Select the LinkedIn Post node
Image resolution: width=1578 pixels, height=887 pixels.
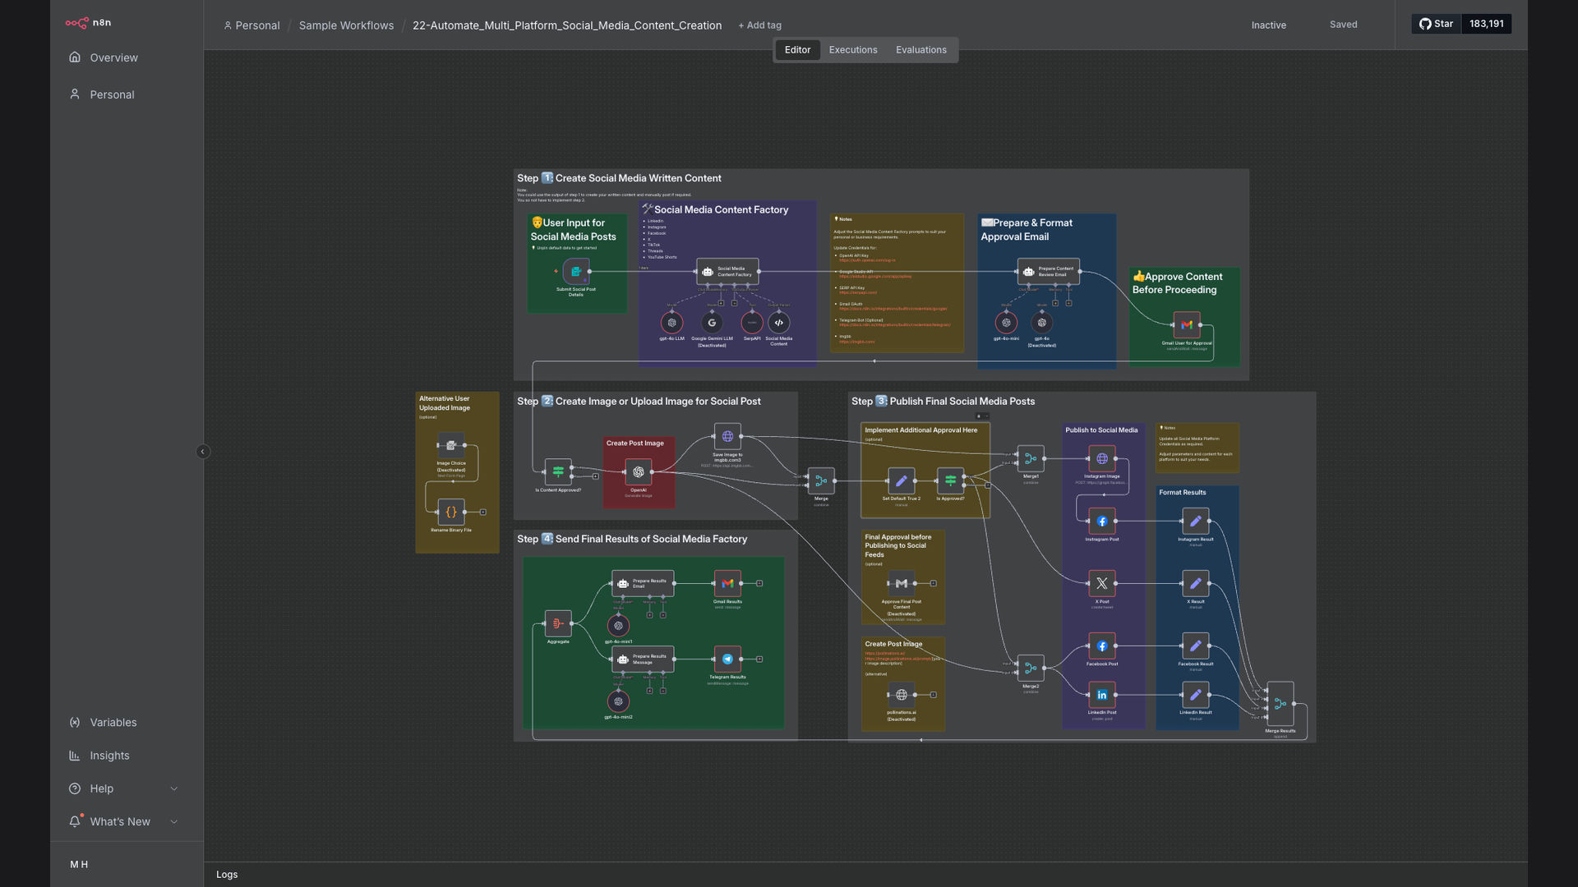tap(1102, 695)
